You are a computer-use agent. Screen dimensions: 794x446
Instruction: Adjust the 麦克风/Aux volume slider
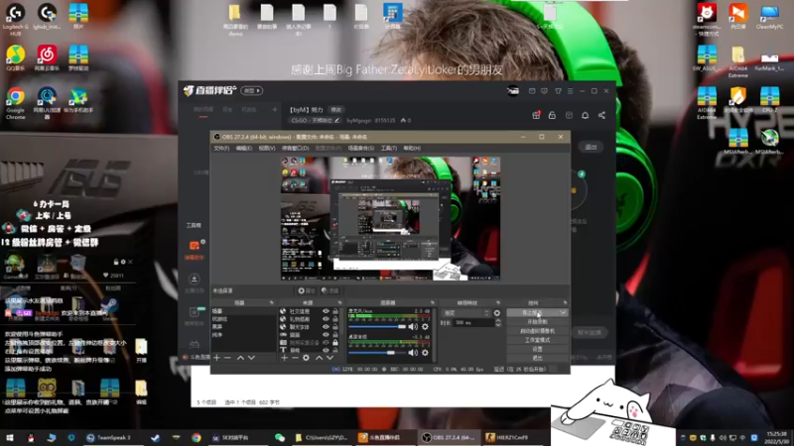click(x=377, y=327)
